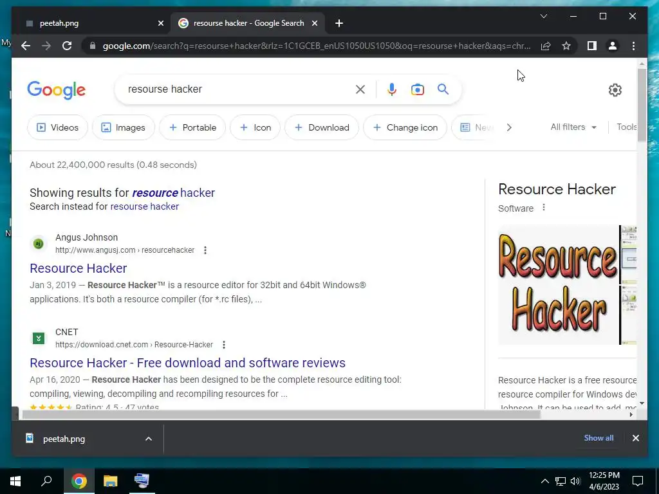The width and height of the screenshot is (659, 494).
Task: Click Show all downloads
Action: (599, 437)
